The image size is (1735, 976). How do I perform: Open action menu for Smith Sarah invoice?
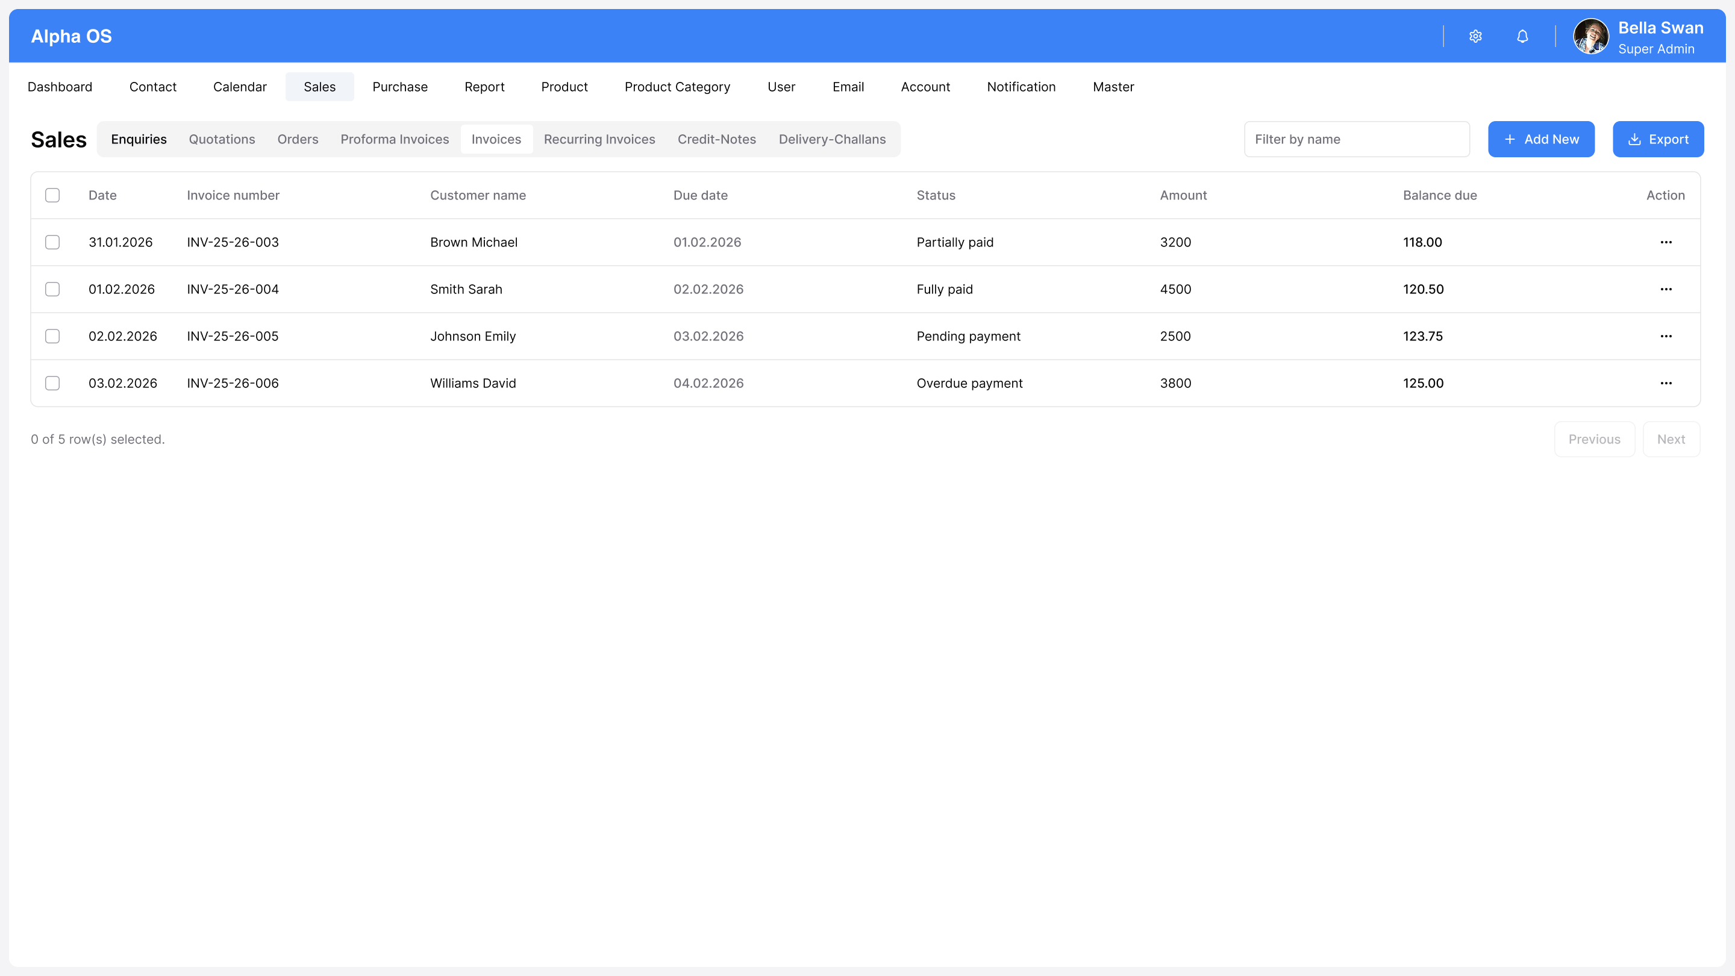[x=1666, y=290]
